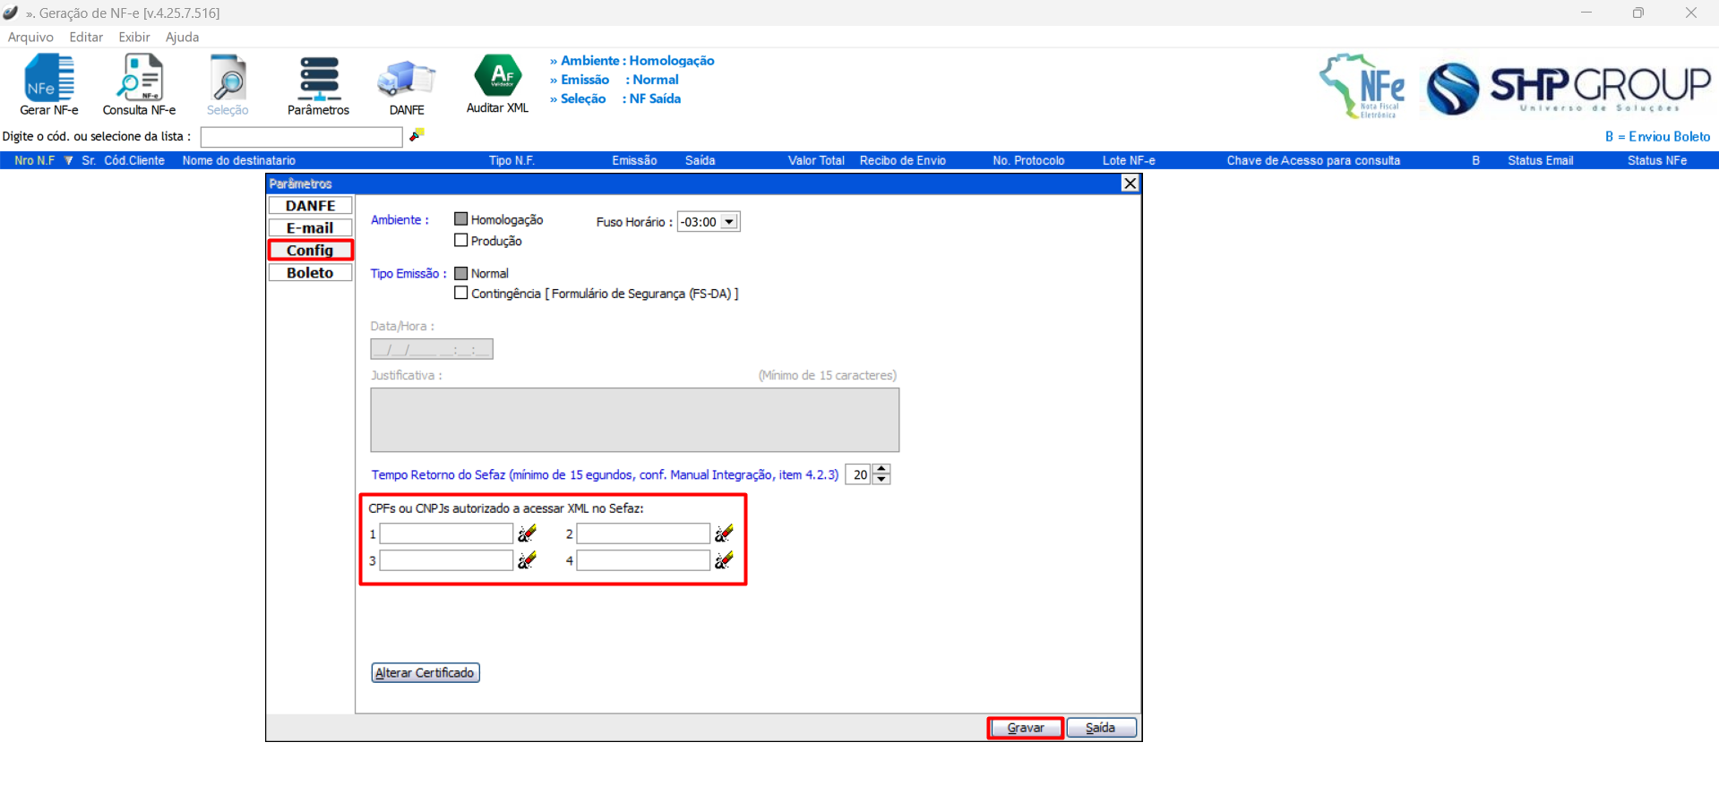Open the Gerar NF-e tool
Screen dimensions: 1719x785
click(49, 84)
